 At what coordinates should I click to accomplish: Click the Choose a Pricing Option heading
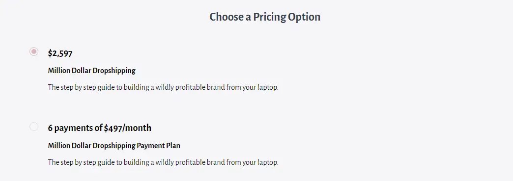coord(265,17)
